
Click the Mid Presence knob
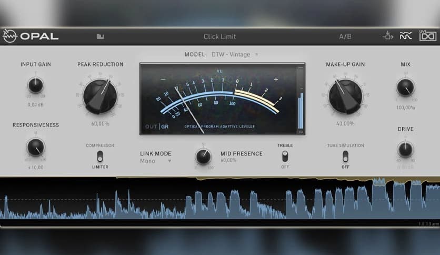(x=204, y=156)
